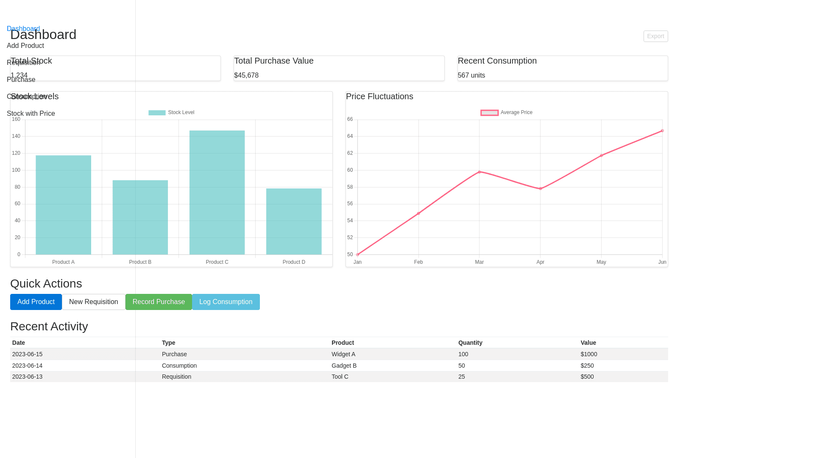The height and width of the screenshot is (458, 814).
Task: Click the Date column header
Action: (19, 343)
